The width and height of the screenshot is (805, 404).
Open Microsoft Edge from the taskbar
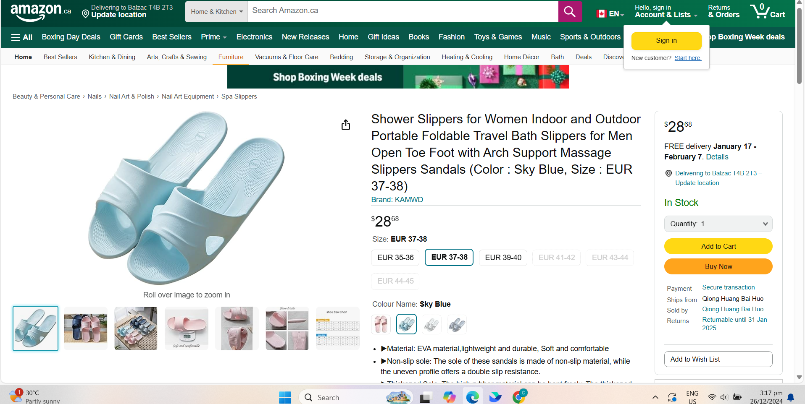(x=472, y=397)
